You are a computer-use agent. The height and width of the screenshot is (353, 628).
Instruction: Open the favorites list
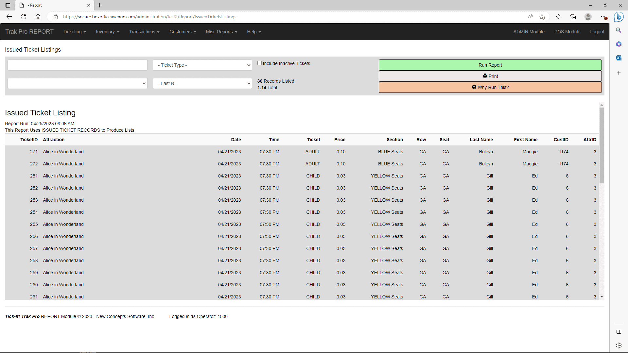pyautogui.click(x=559, y=17)
